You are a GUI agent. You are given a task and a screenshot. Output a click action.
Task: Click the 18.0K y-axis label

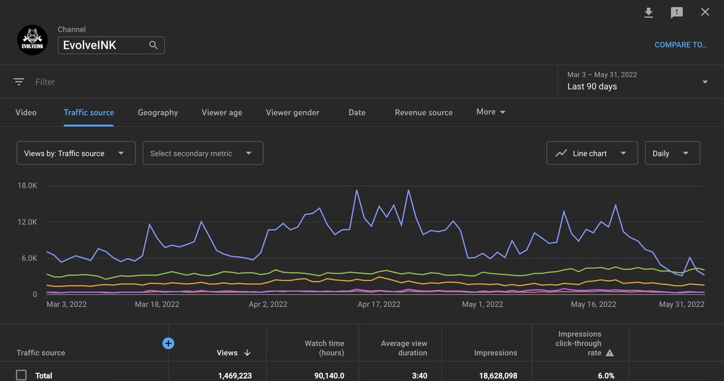coord(28,186)
